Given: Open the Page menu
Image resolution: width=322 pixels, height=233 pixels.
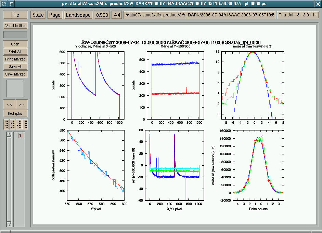Looking at the screenshot, I should [x=55, y=15].
